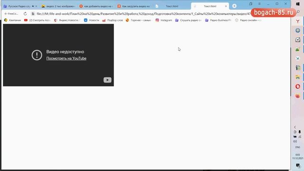Image resolution: width=304 pixels, height=171 pixels.
Task: Open the Новости bookmark
Action: 92,20
